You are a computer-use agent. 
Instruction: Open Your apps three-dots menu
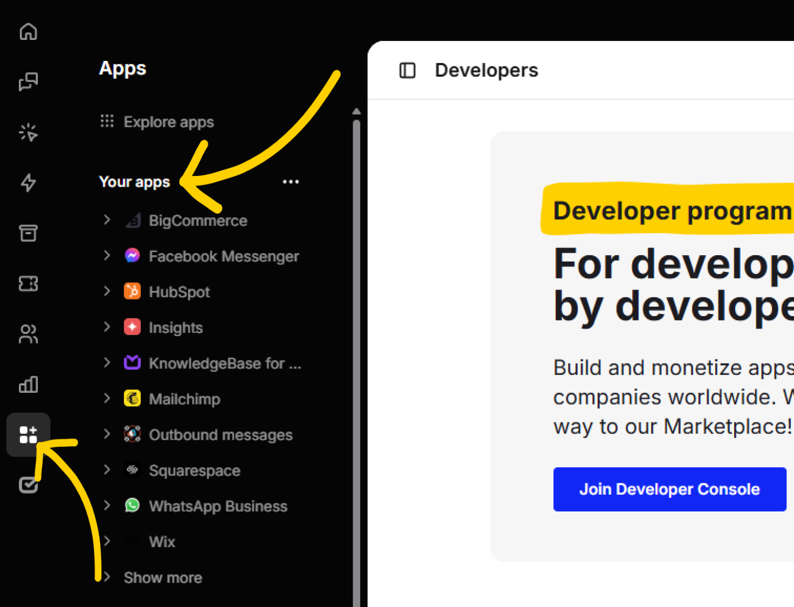(291, 182)
